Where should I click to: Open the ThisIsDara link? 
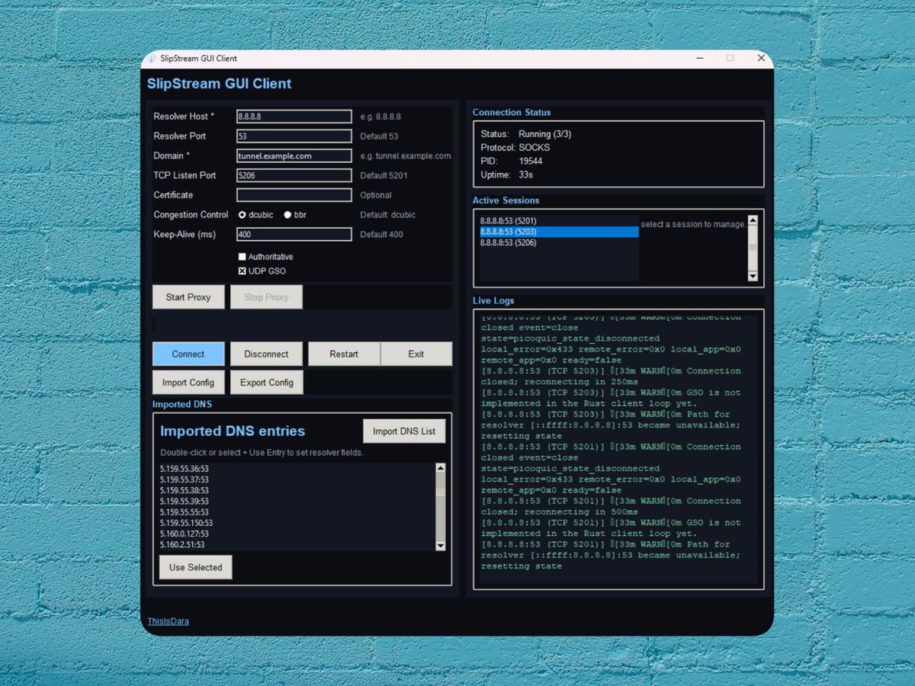click(167, 620)
